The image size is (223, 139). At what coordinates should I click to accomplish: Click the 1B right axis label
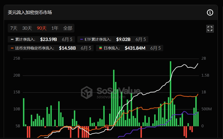tap(204, 92)
